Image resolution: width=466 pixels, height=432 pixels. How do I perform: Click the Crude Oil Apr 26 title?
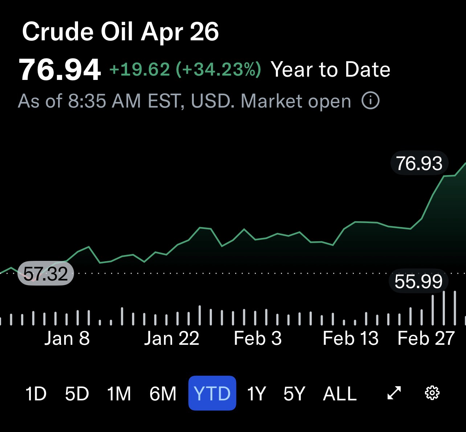click(120, 32)
